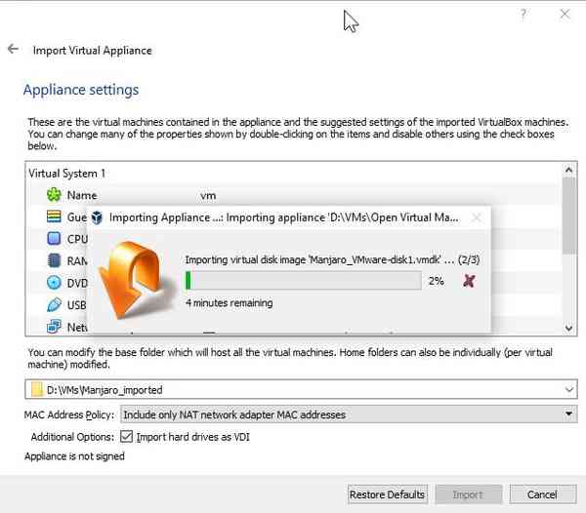
Task: Click the import progress bar at 2%
Action: (x=304, y=281)
